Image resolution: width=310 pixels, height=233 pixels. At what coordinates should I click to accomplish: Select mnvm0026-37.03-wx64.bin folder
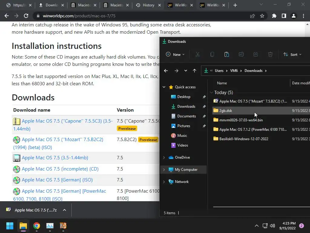(x=261, y=120)
